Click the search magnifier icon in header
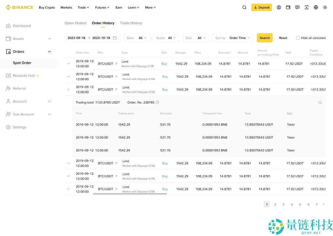Screen dimensions: 333x236 [x=244, y=7]
